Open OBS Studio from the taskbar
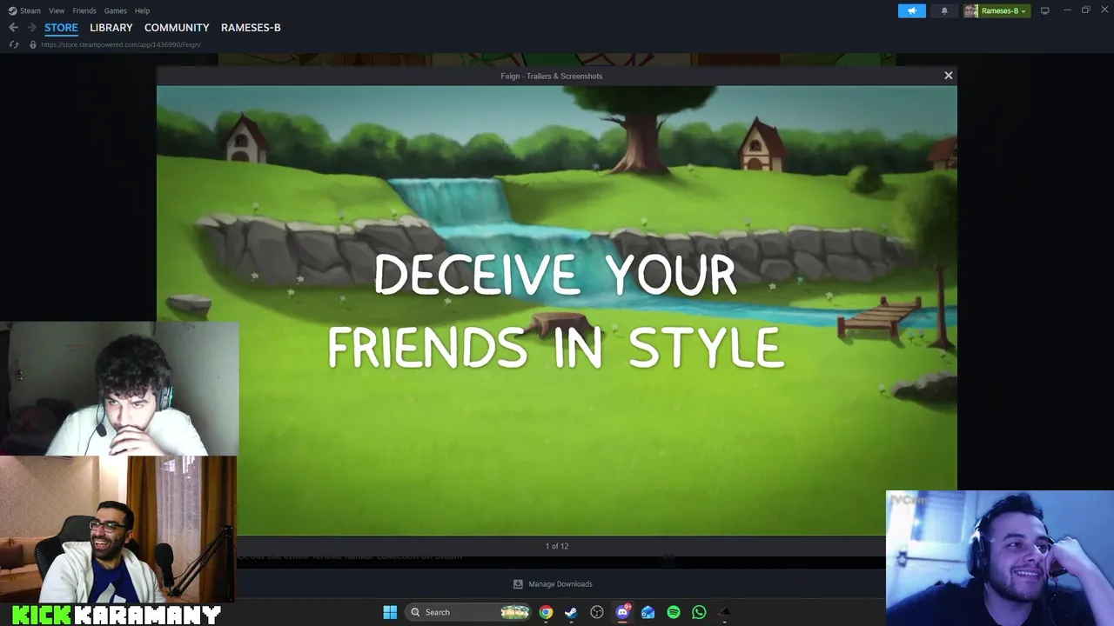The image size is (1114, 626). tap(597, 612)
